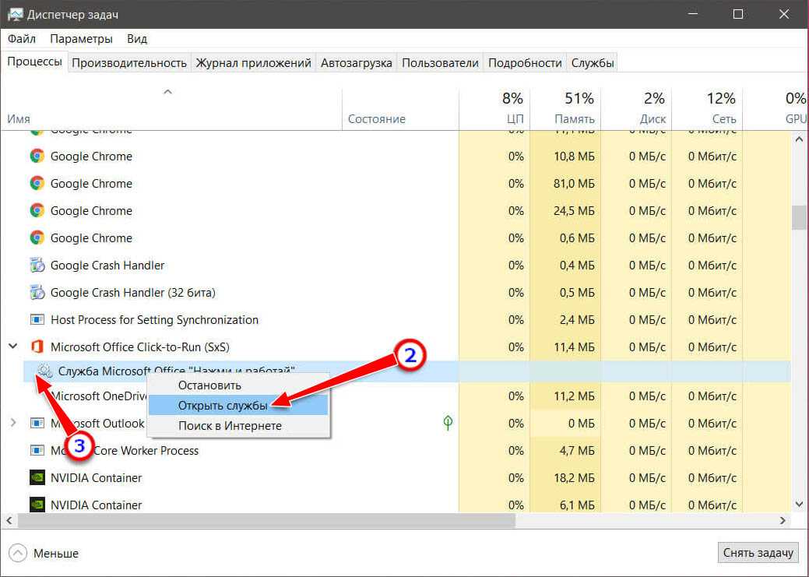Image resolution: width=809 pixels, height=577 pixels.
Task: Click the first NVIDIA Container icon
Action: [x=37, y=477]
